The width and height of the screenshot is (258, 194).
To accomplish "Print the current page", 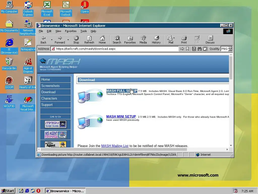I will (184, 40).
